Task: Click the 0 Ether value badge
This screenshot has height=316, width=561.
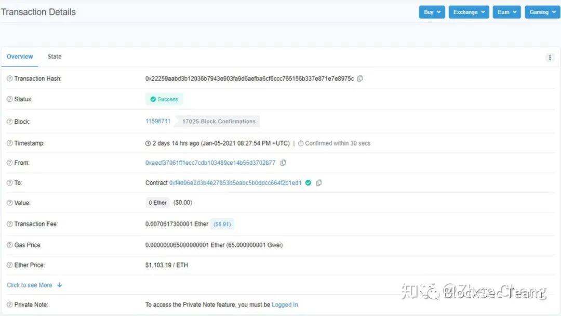Action: [158, 203]
